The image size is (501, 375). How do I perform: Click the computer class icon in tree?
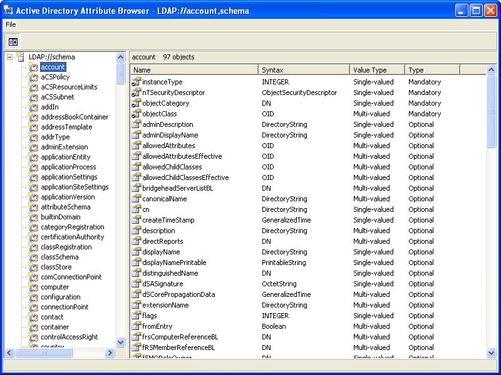point(34,287)
